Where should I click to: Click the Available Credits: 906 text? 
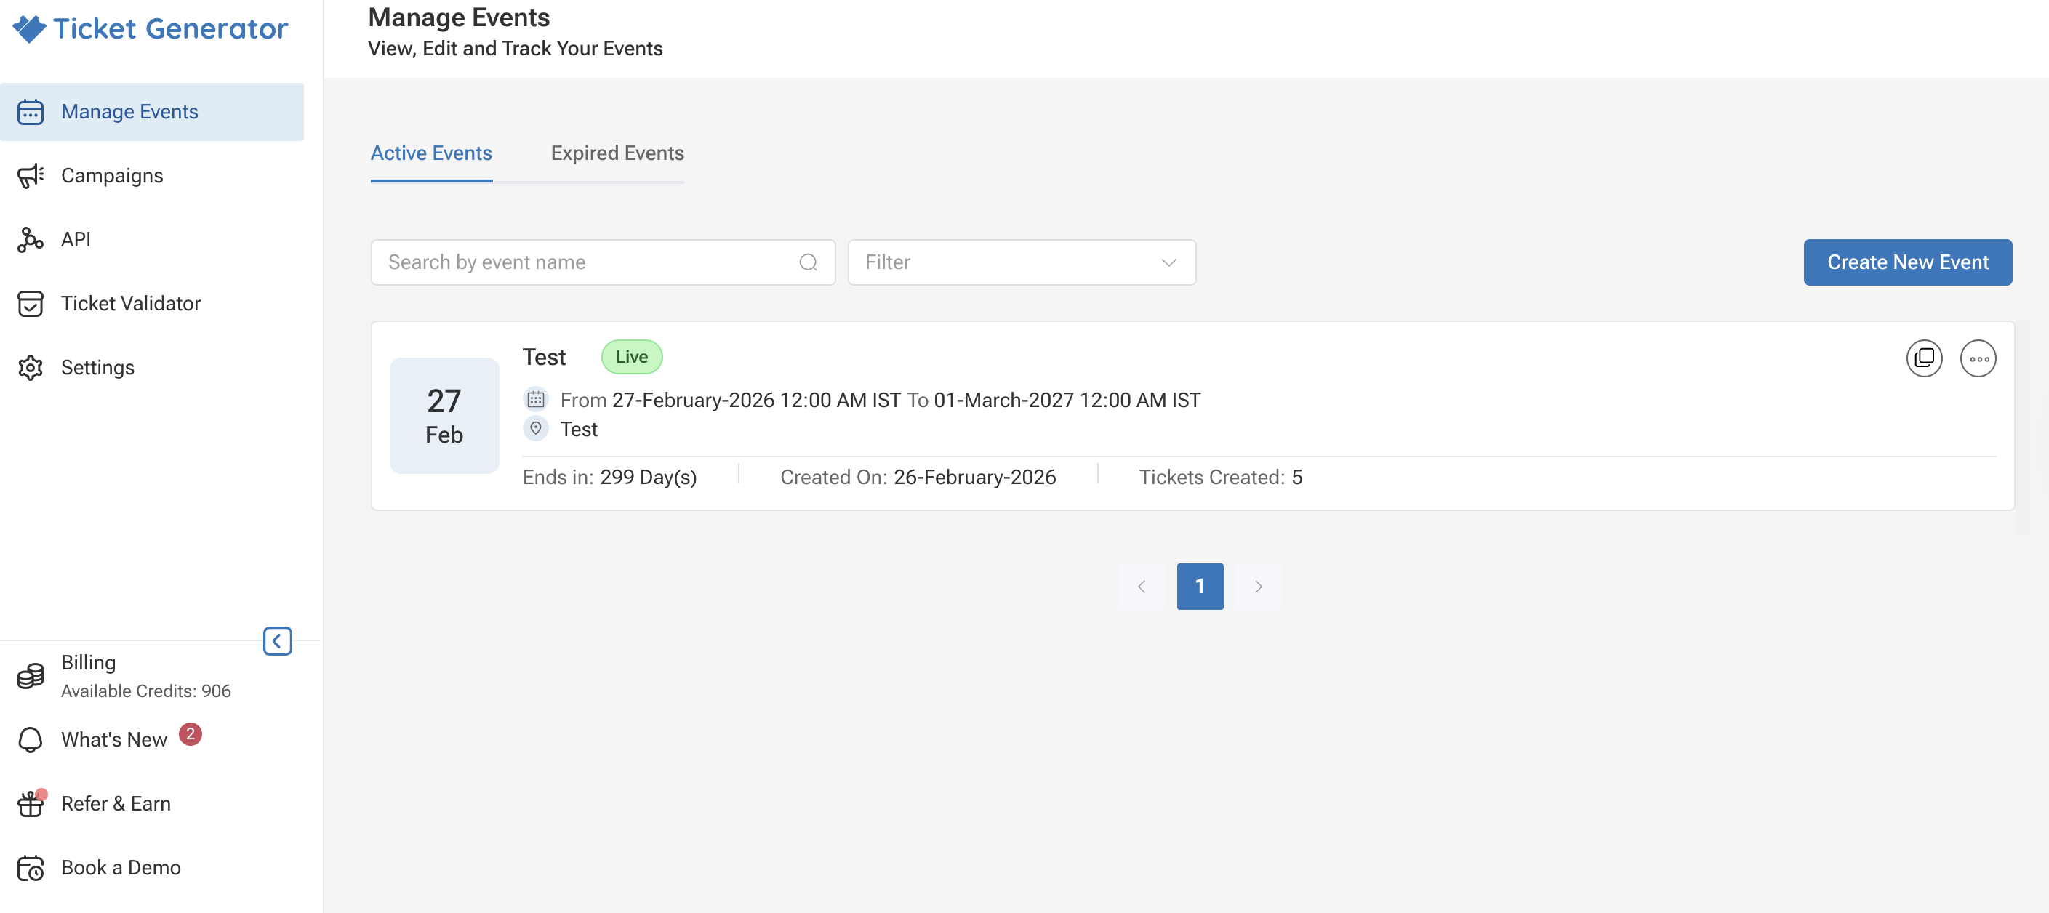coord(145,691)
